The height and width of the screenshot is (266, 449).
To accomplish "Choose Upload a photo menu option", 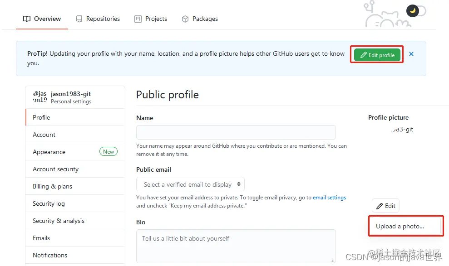I will (x=400, y=226).
